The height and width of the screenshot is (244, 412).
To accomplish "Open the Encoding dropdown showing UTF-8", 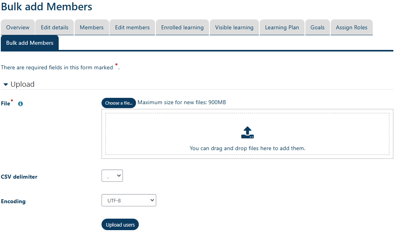I will [128, 200].
